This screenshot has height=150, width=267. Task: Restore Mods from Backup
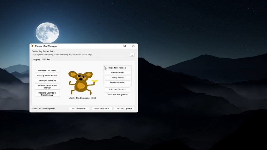(x=47, y=86)
